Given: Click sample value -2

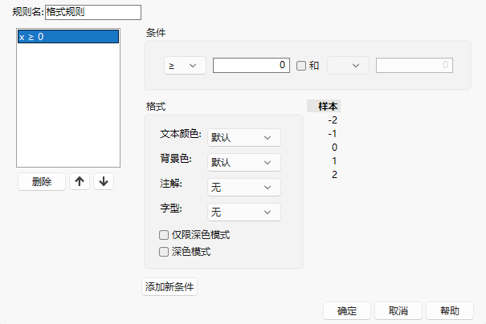Looking at the screenshot, I should coord(333,120).
